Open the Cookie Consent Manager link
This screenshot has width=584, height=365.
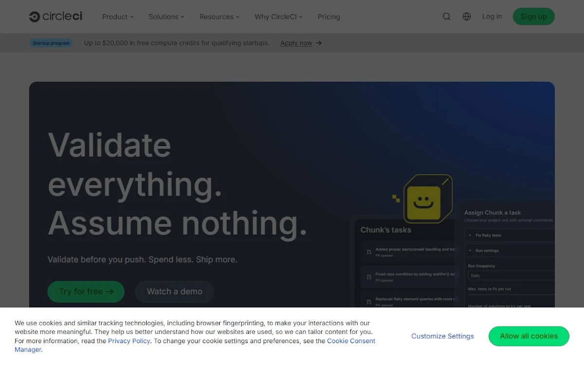[351, 341]
